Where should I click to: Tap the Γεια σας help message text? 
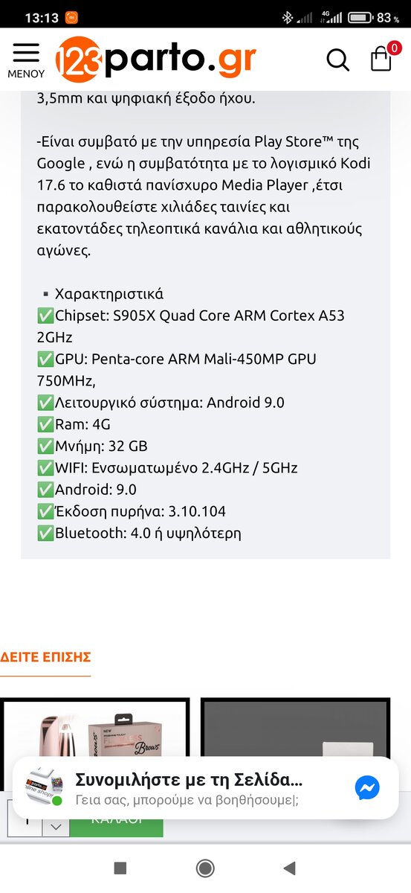click(x=187, y=801)
